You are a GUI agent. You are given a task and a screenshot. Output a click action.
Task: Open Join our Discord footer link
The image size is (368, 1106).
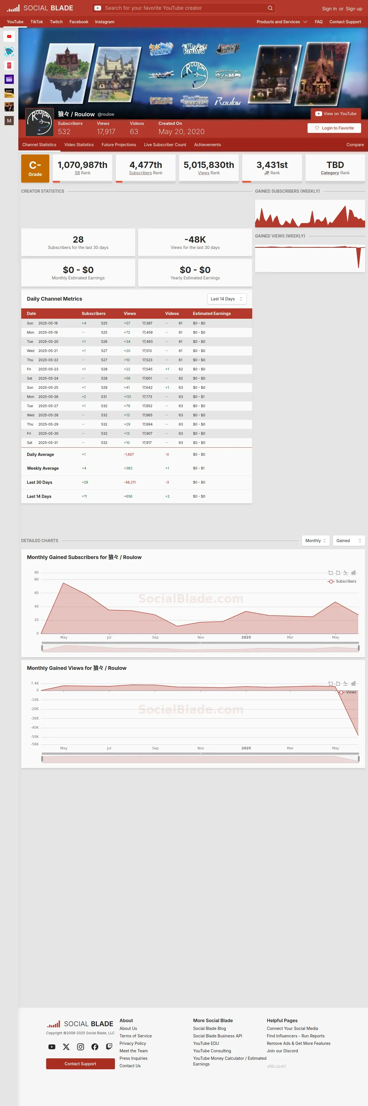click(282, 1051)
